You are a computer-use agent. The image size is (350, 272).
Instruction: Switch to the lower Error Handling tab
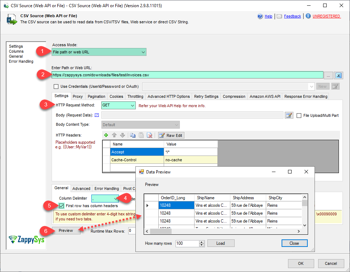click(x=107, y=189)
